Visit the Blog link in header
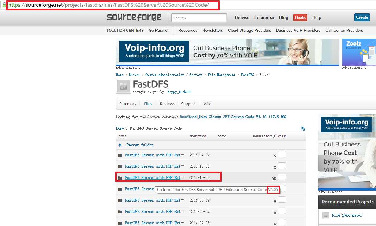This screenshot has height=226, width=376. [283, 17]
